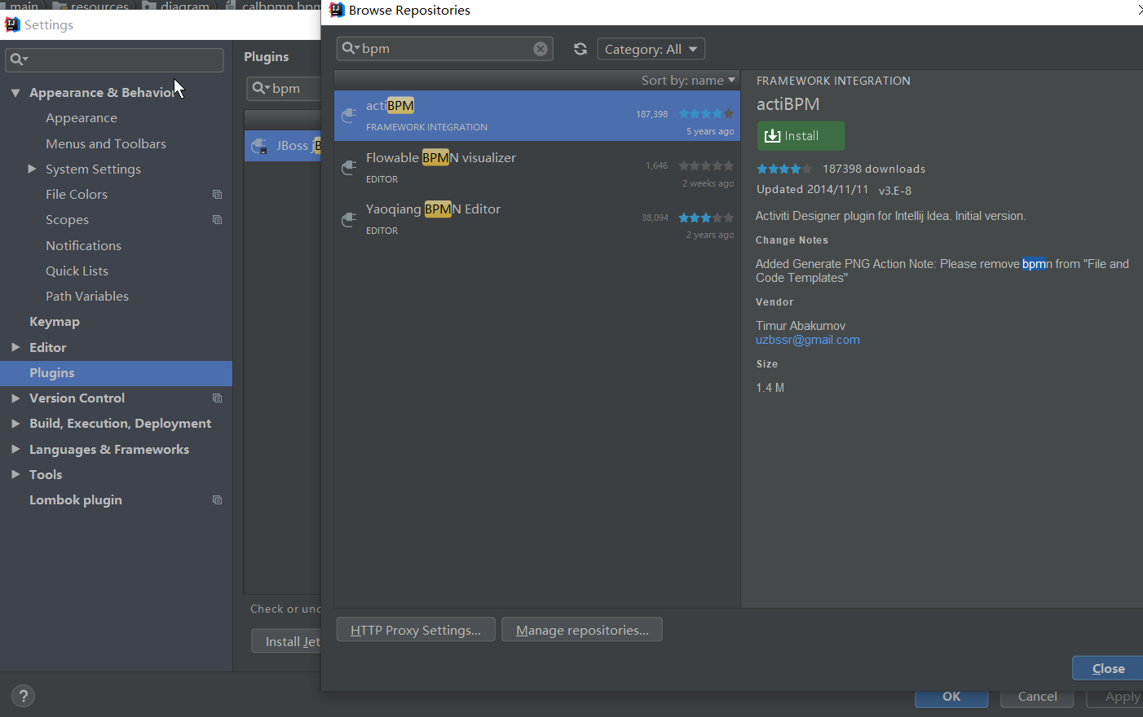Screen dimensions: 1143x717
Task: Click the star rating in plugin details
Action: 784,169
